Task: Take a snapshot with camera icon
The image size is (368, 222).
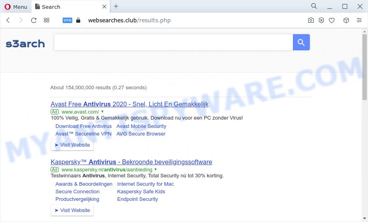Action: coord(311,20)
